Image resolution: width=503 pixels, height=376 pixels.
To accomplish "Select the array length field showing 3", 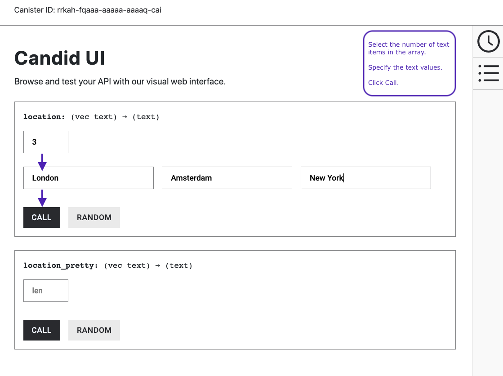I will (45, 142).
